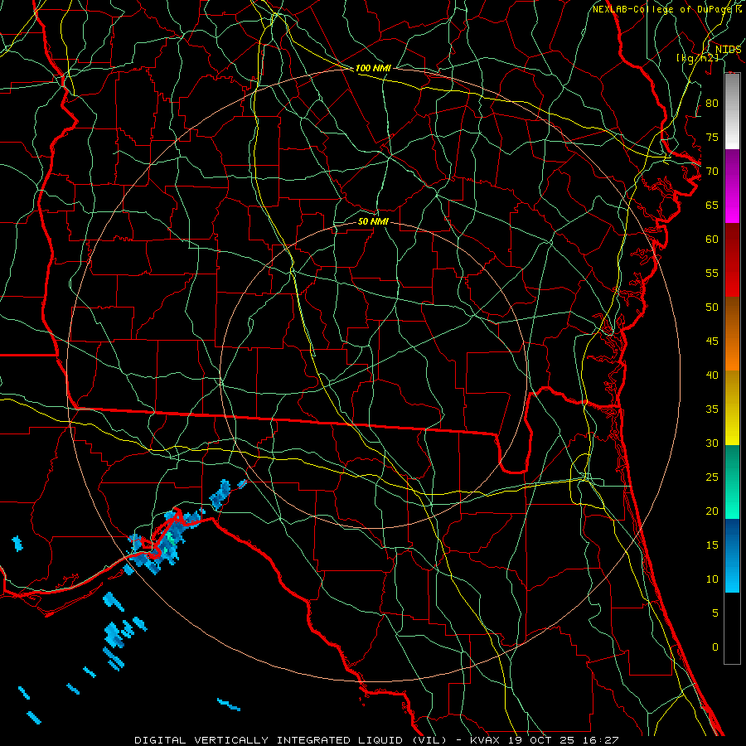Click the "100 NMI" range ring label

(373, 68)
